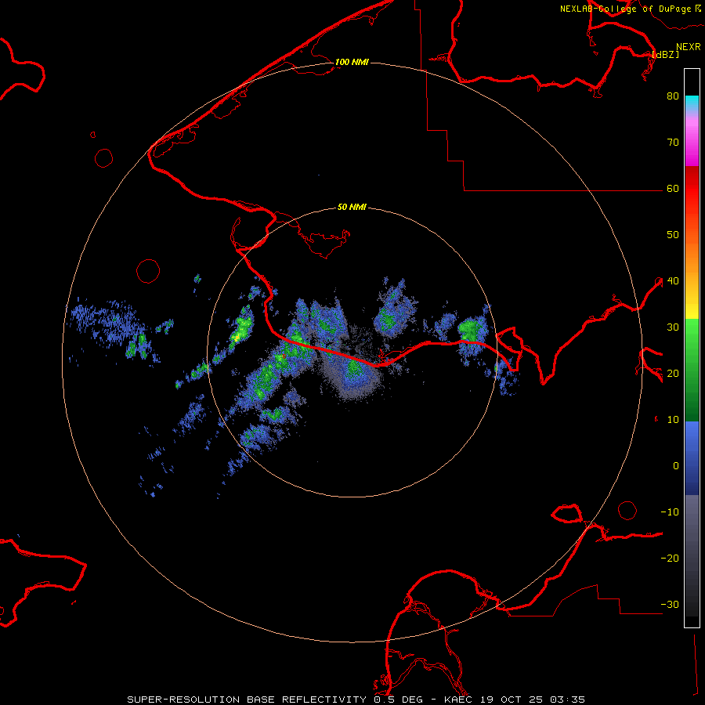Click the 30 value on the dBZ scale
The image size is (705, 705).
coord(673,327)
